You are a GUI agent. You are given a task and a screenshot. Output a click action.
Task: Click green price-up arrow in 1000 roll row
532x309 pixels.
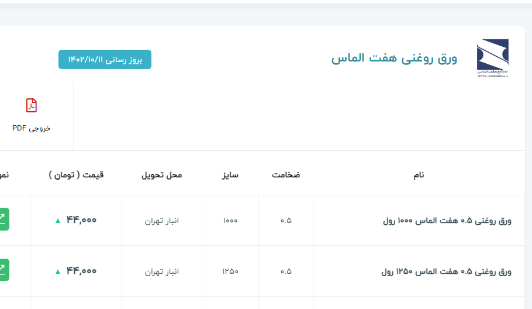pyautogui.click(x=57, y=221)
